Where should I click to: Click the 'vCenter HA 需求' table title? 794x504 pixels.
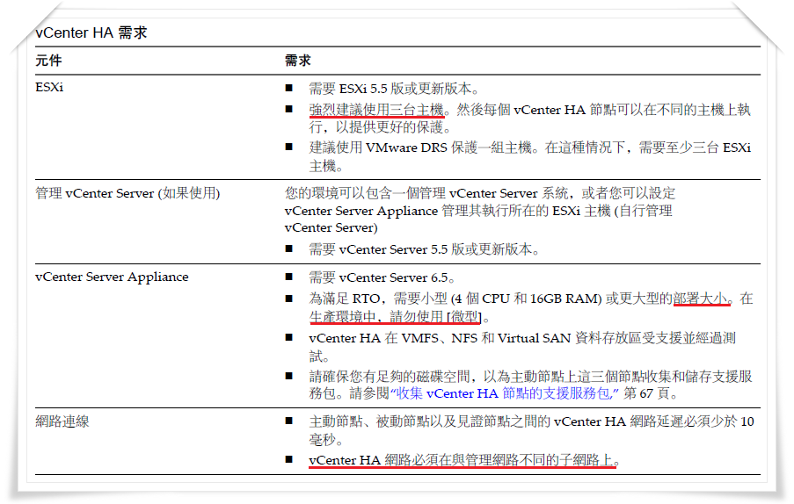[x=91, y=32]
